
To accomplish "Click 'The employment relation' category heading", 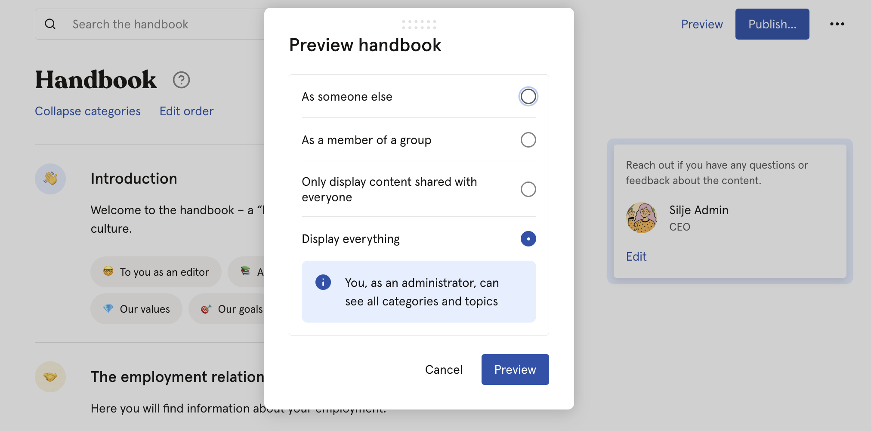I will 177,377.
